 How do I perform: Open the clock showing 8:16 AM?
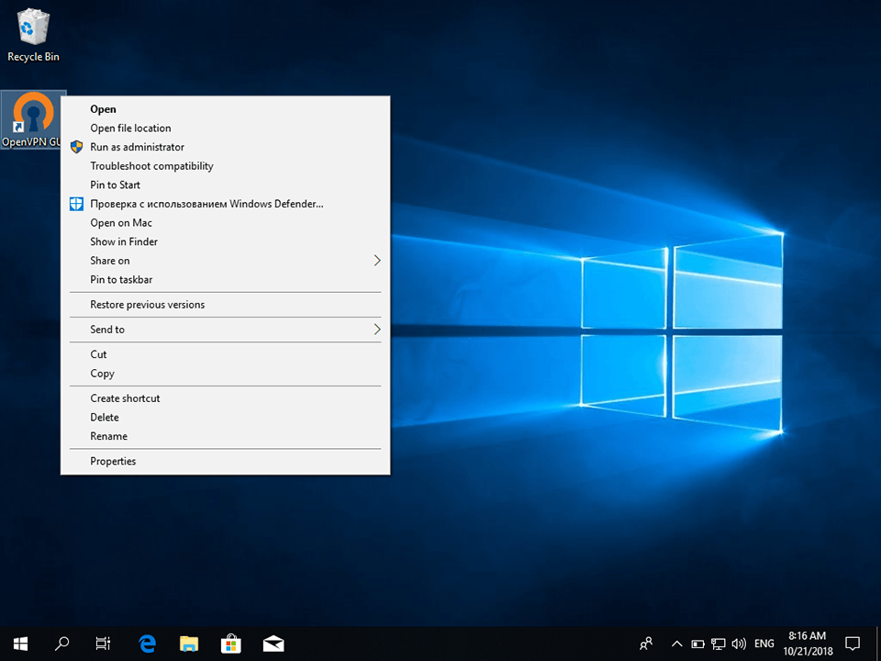tap(808, 644)
